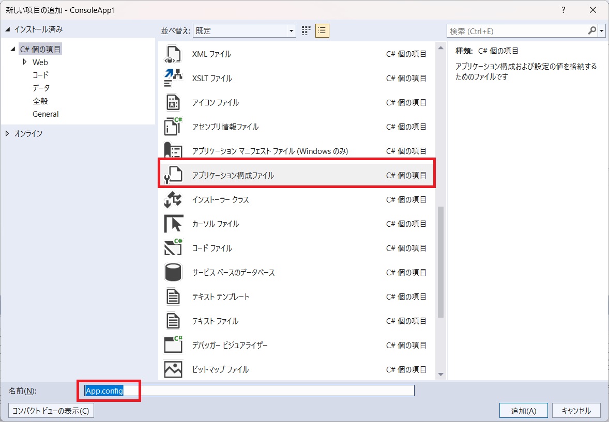Click the 検索 (Ctrl+E) search box

point(517,31)
